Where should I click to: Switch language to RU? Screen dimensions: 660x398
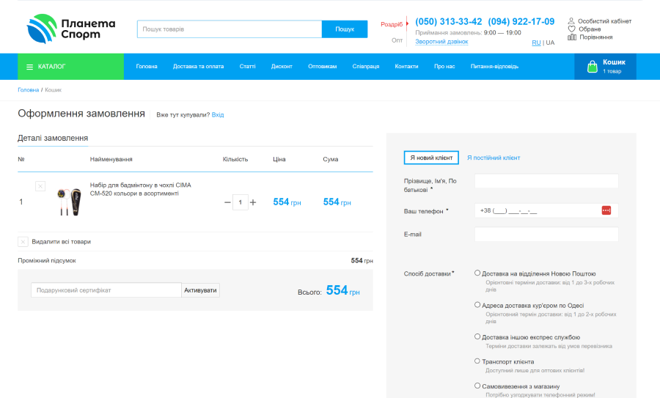coord(536,43)
